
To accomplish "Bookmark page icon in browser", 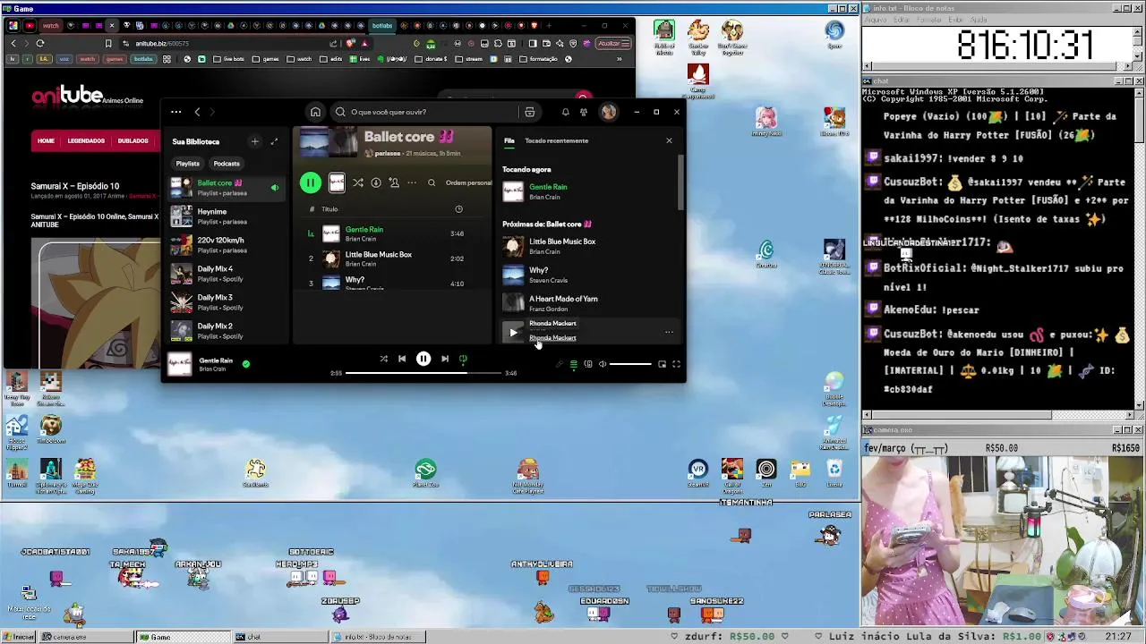I will pos(108,43).
